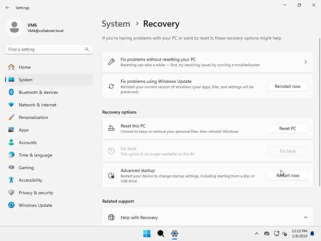Viewport: 321px width, 241px height.
Task: Click the vertical scrollbar of Recovery page
Action: pyautogui.click(x=319, y=112)
